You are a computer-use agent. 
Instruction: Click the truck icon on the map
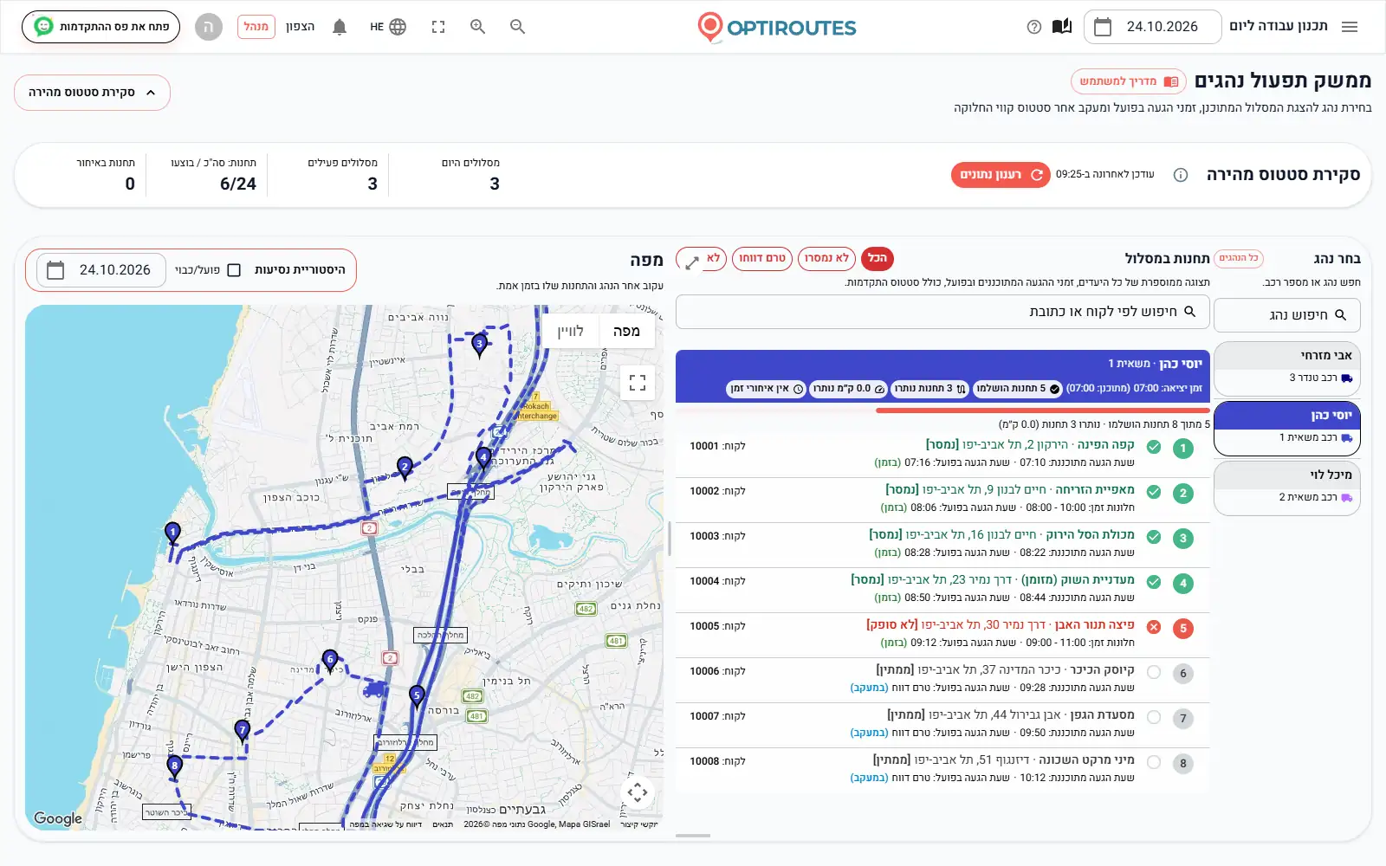[x=375, y=689]
